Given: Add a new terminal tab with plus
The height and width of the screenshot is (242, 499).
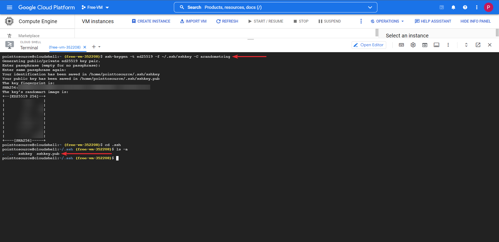Looking at the screenshot, I should pyautogui.click(x=94, y=47).
